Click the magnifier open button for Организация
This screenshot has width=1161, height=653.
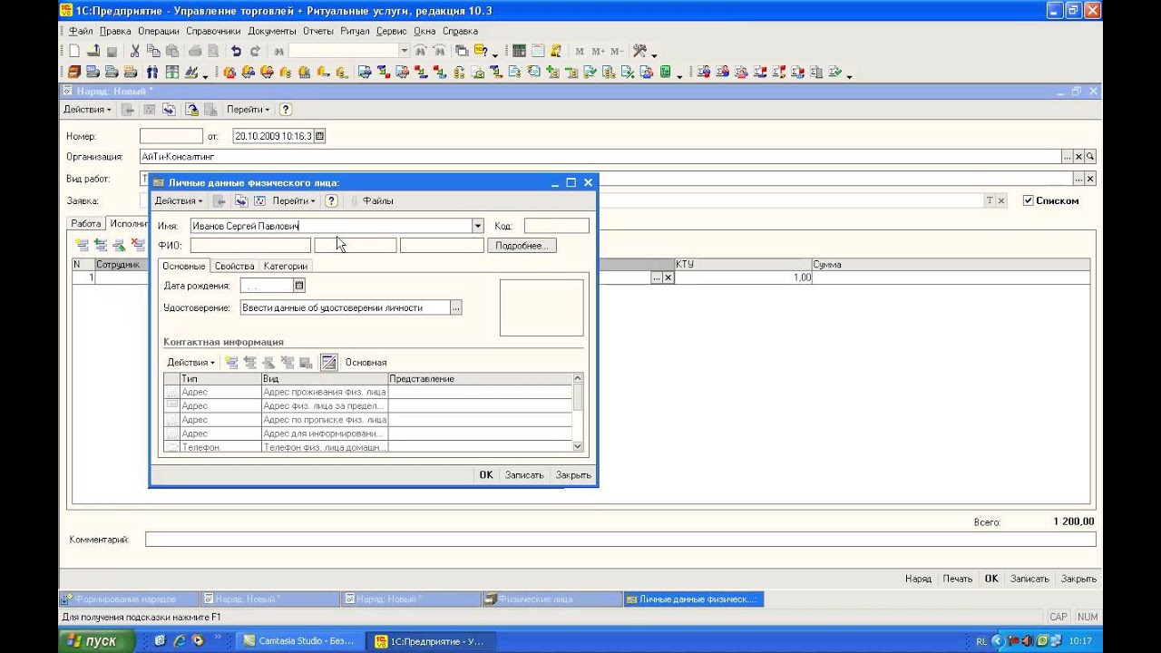1090,157
